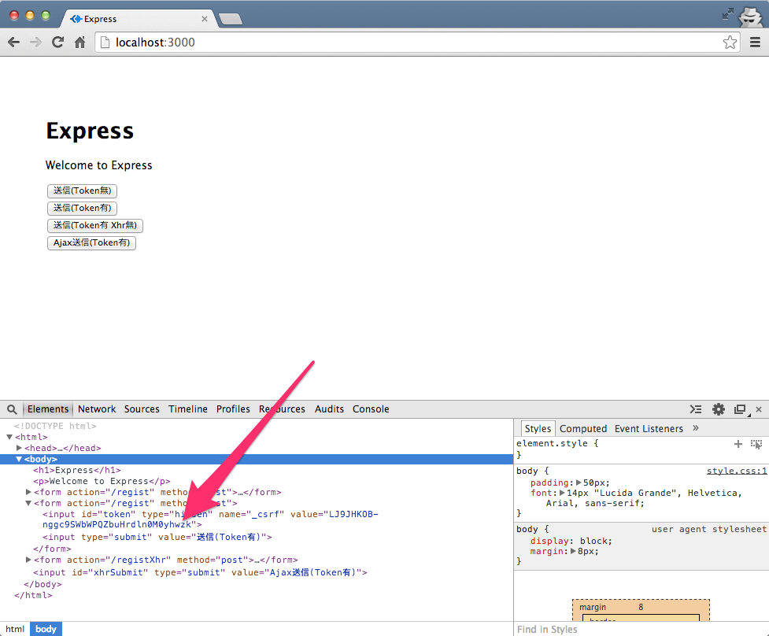Open the browser home page icon
The width and height of the screenshot is (769, 636).
[80, 43]
